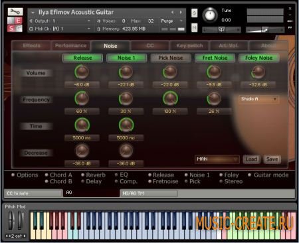Adjust Fret Noise volume knob

[x=214, y=72]
